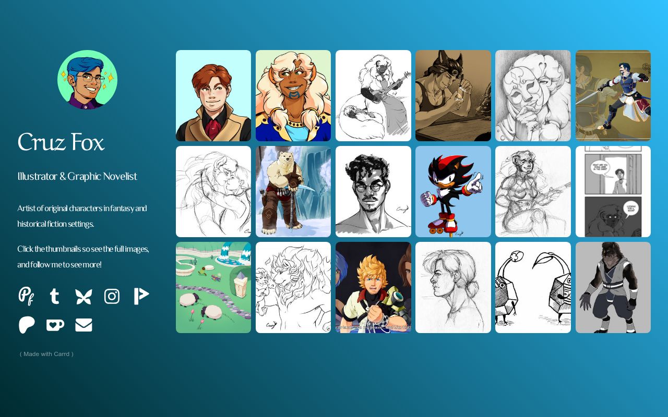The height and width of the screenshot is (417, 668).
Task: Click the email envelope icon
Action: coord(83,325)
